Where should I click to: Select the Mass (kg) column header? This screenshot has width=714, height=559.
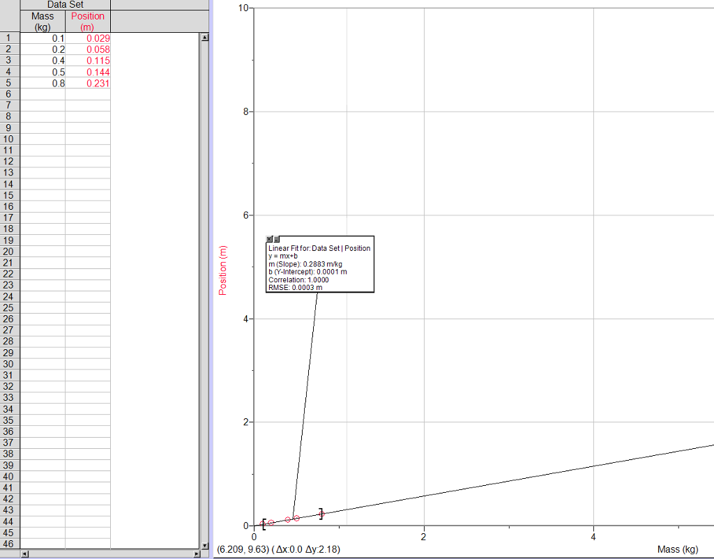point(43,21)
